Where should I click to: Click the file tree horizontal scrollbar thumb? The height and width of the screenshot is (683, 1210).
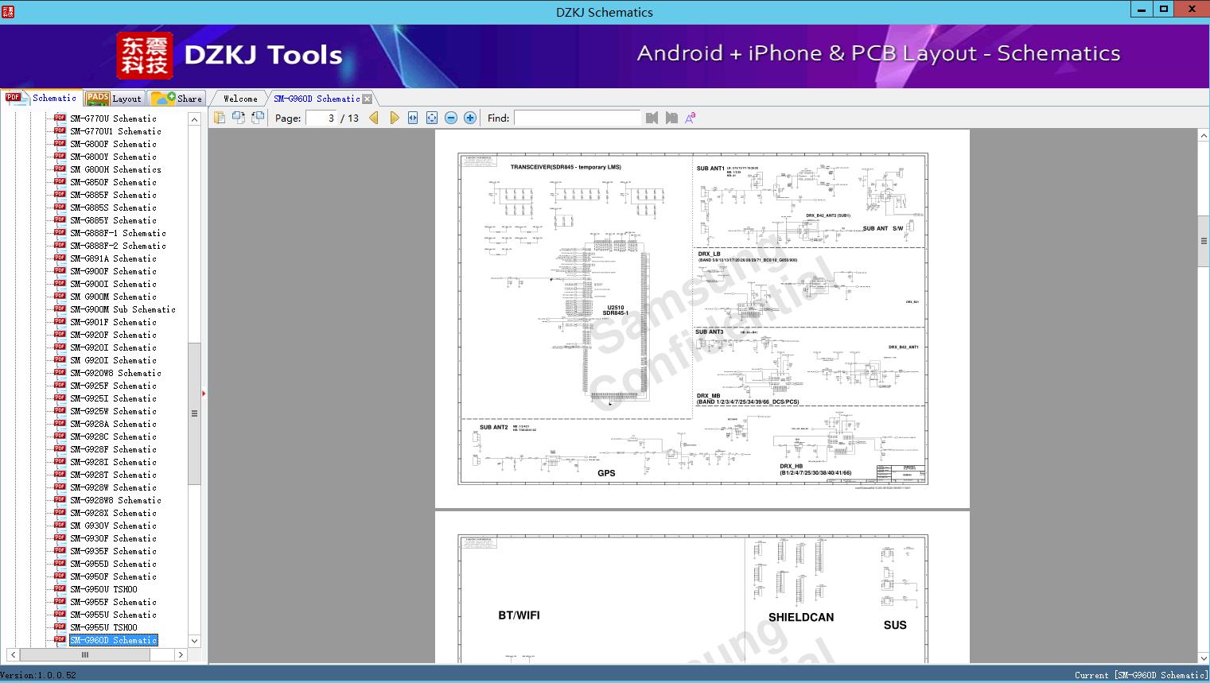pos(84,655)
